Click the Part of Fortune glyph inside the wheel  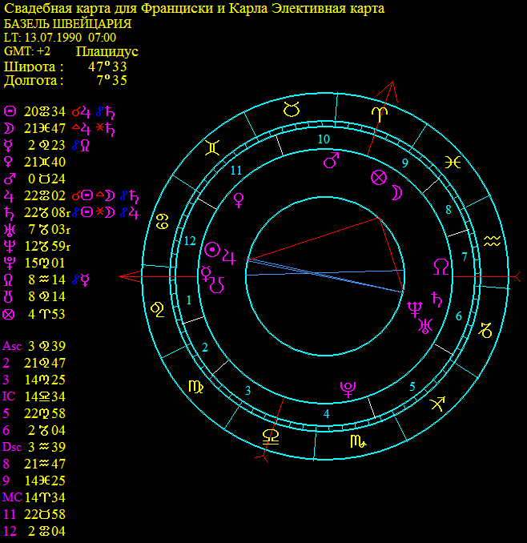(379, 178)
